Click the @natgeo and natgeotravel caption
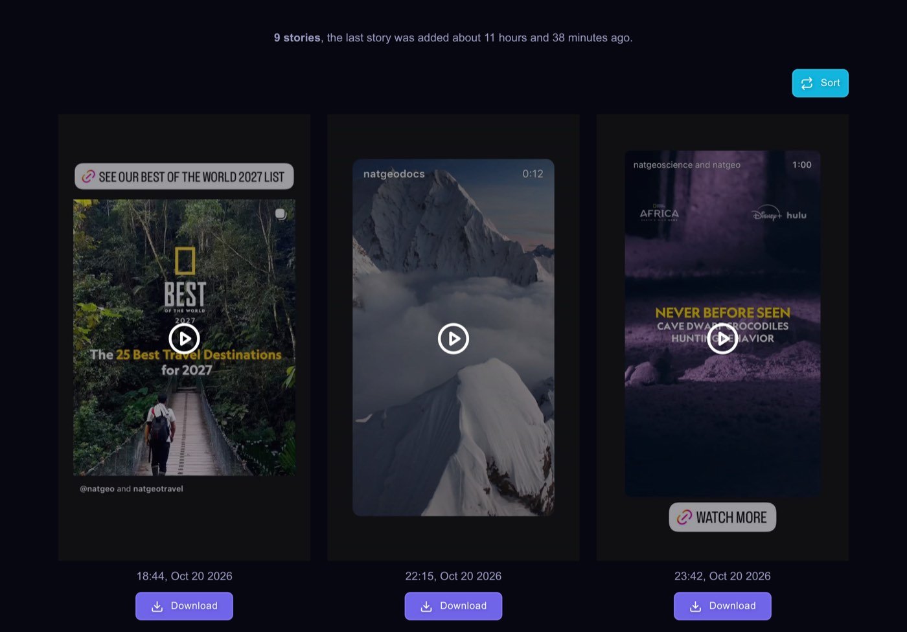Viewport: 907px width, 632px height. click(x=132, y=489)
